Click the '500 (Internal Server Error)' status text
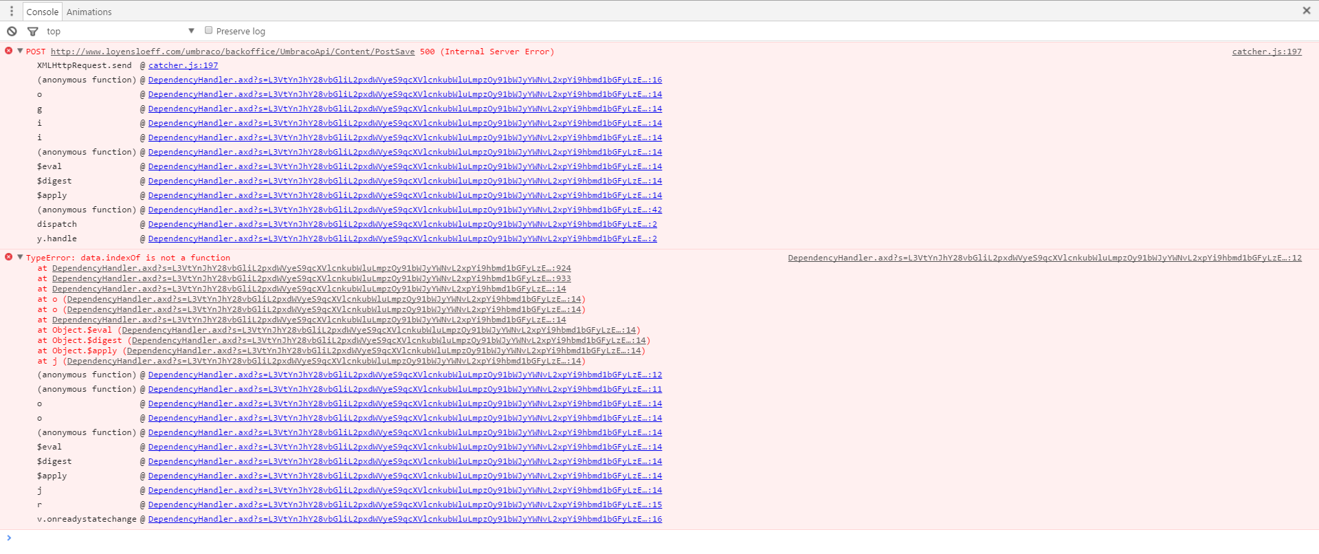The height and width of the screenshot is (554, 1319). pos(487,52)
